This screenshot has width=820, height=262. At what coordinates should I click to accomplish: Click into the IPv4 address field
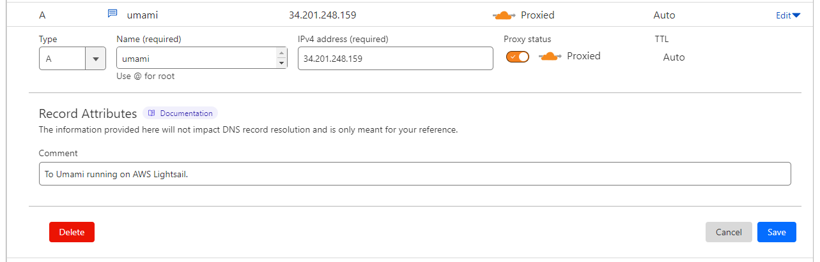(395, 59)
